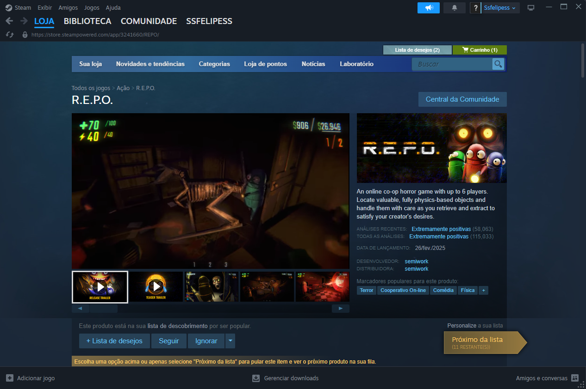Click the R.E.P.O. header capsule image
The image size is (586, 389).
(x=432, y=148)
